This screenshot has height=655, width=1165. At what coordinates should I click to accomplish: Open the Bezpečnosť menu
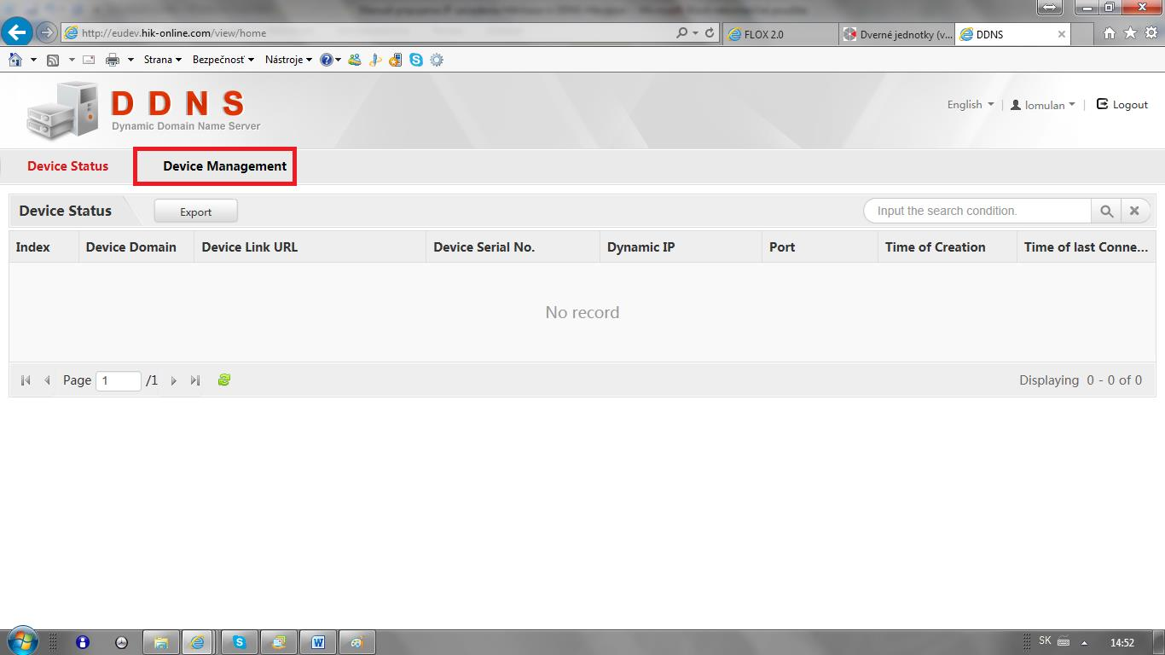pyautogui.click(x=223, y=60)
